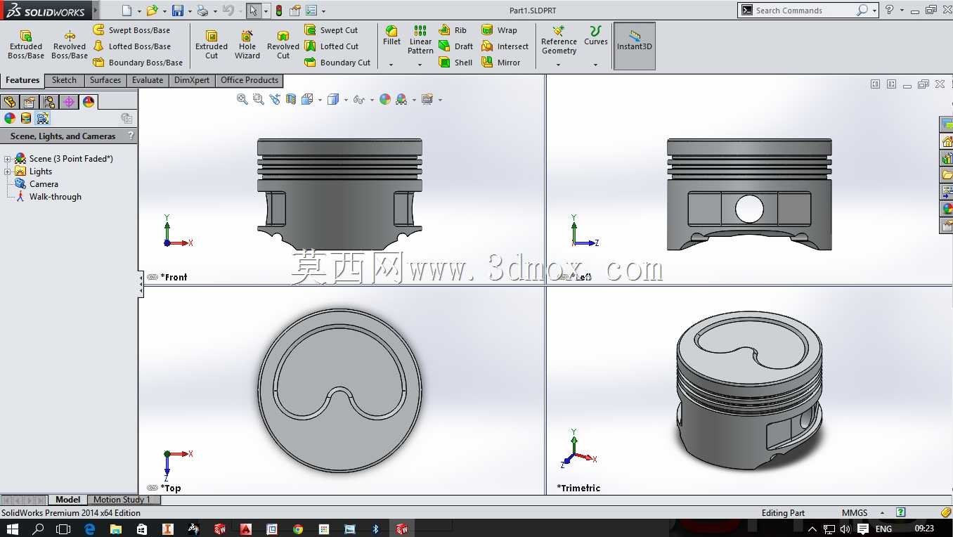Open the View Orientation dropdown
The height and width of the screenshot is (537, 953).
320,100
